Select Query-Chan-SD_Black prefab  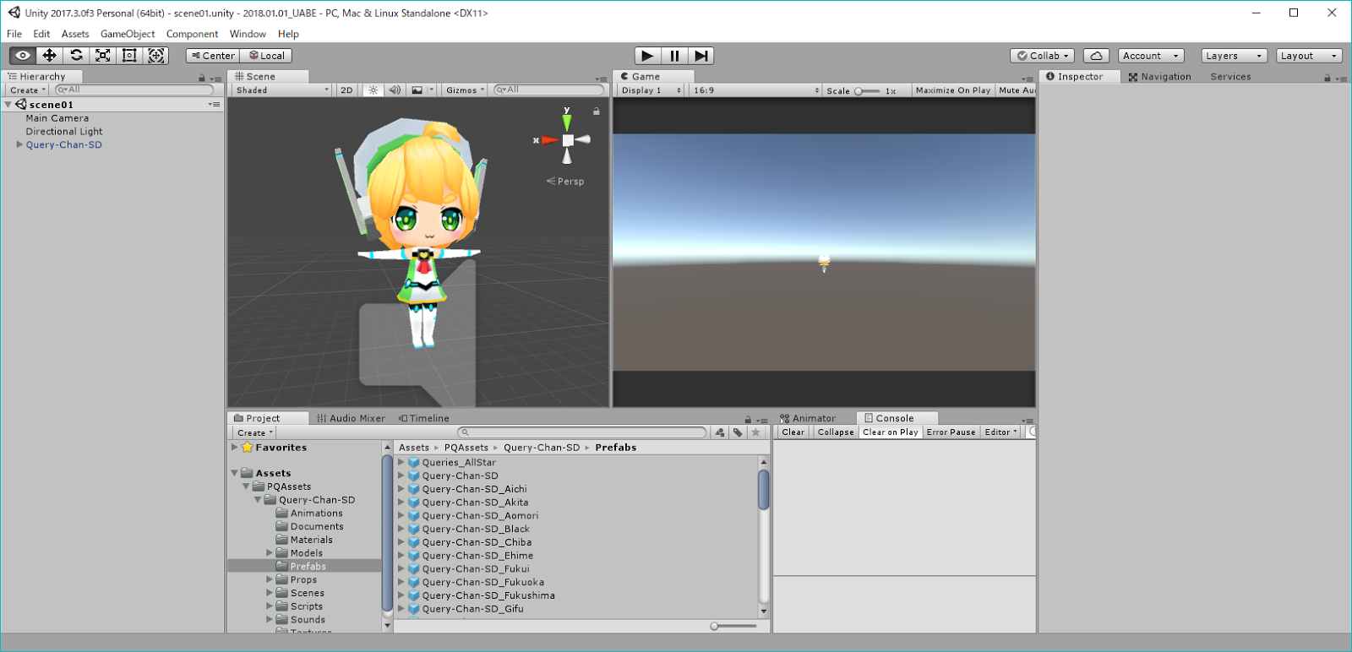tap(476, 529)
